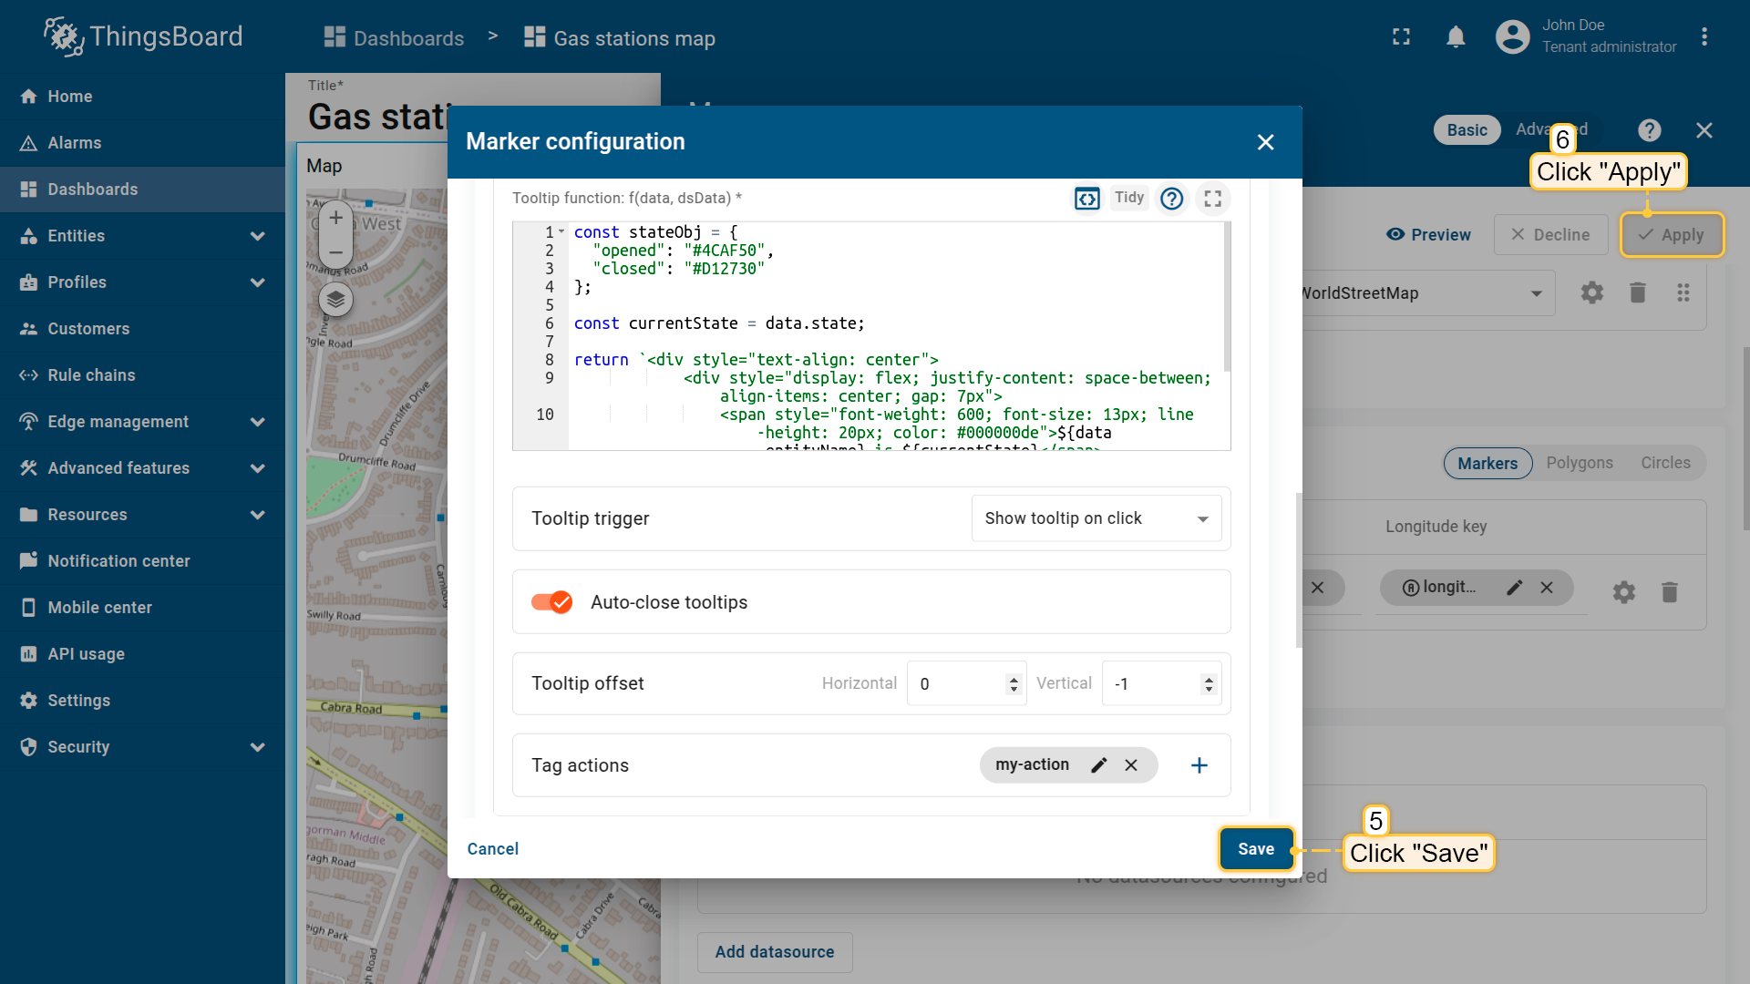Viewport: 1750px width, 984px height.
Task: Delete map layer trash icon
Action: (1638, 293)
